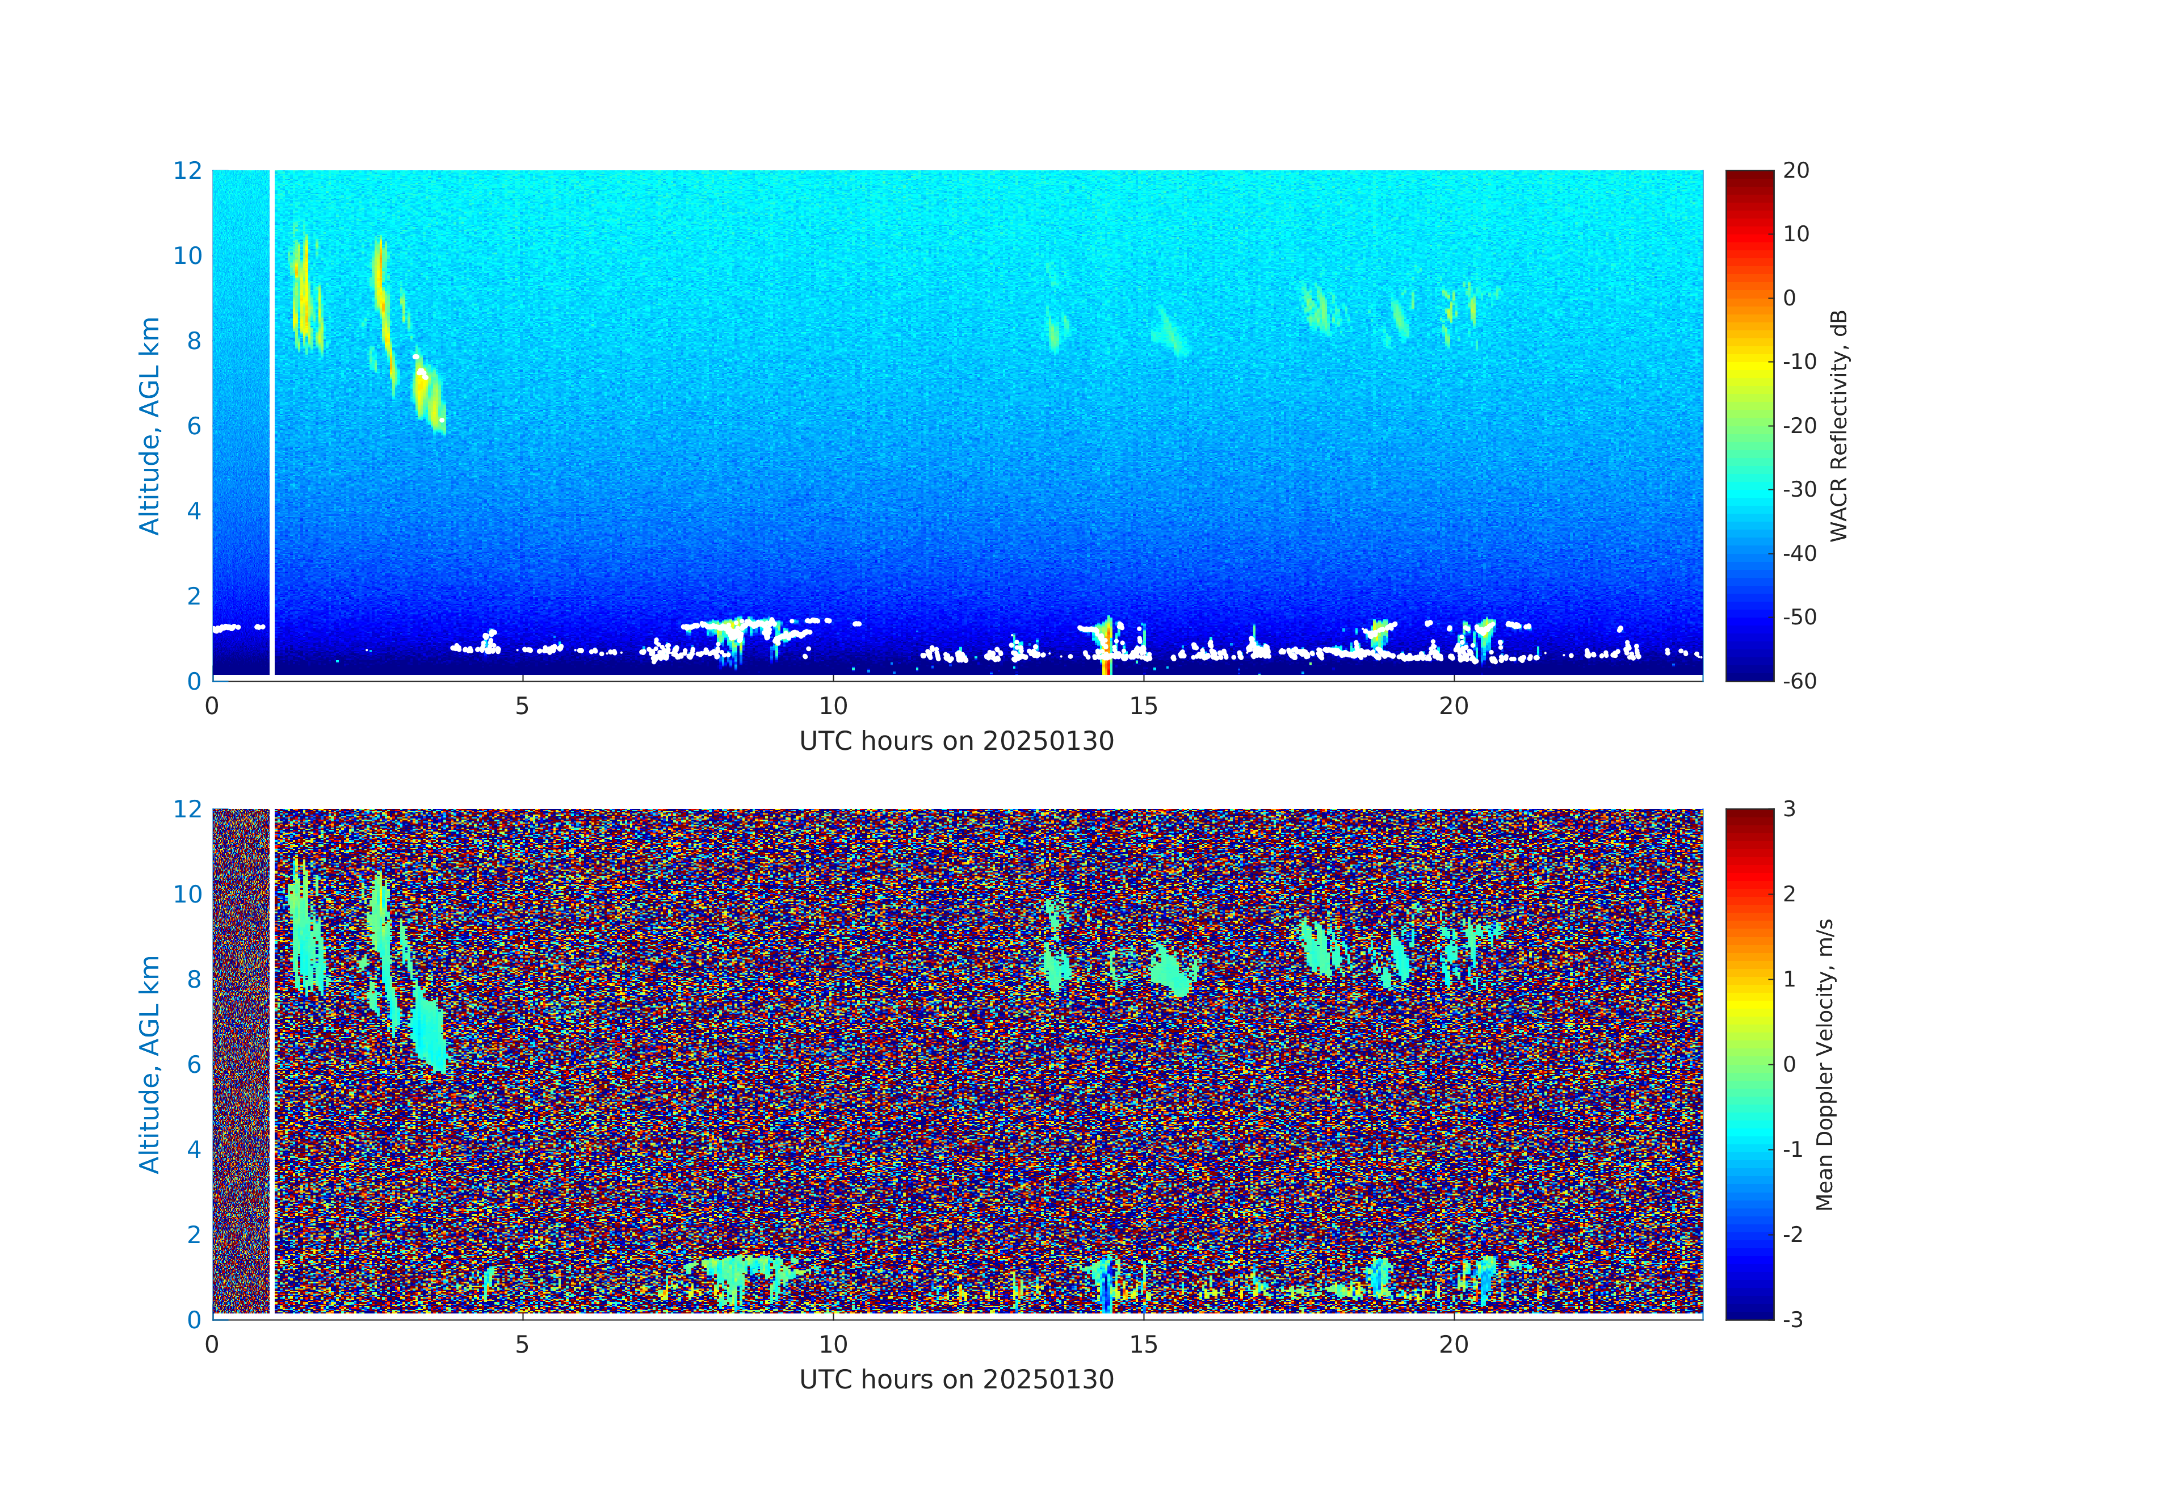The width and height of the screenshot is (2171, 1490).
Task: Click the top plot's Altitude, AGL km label
Action: pyautogui.click(x=149, y=425)
